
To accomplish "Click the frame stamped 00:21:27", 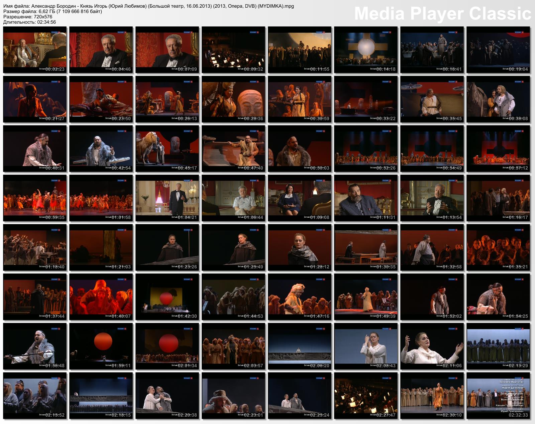I will (35, 99).
